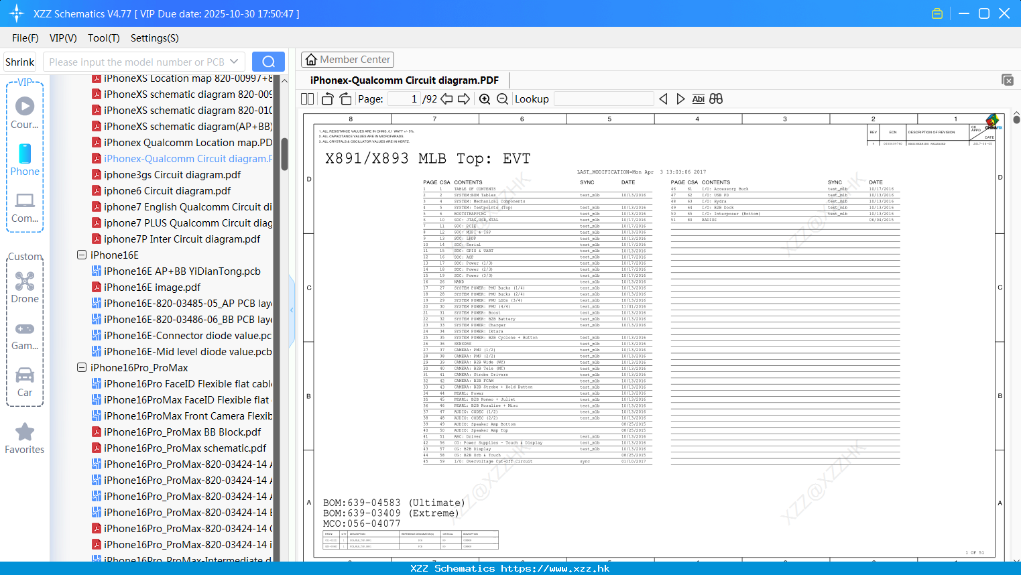Open iPhone16ProMax Front Camera Flexible file
Screen dimensions: 1021x575
[182, 416]
